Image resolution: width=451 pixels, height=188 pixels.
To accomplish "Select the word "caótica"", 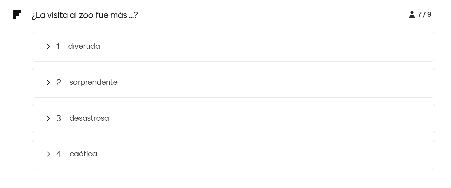I will 83,154.
